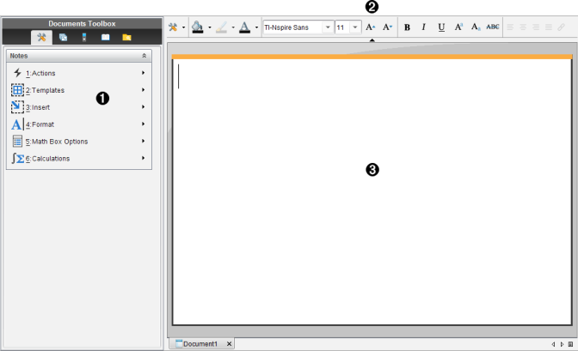Toggle italic text formatting
578x351 pixels.
pyautogui.click(x=423, y=27)
